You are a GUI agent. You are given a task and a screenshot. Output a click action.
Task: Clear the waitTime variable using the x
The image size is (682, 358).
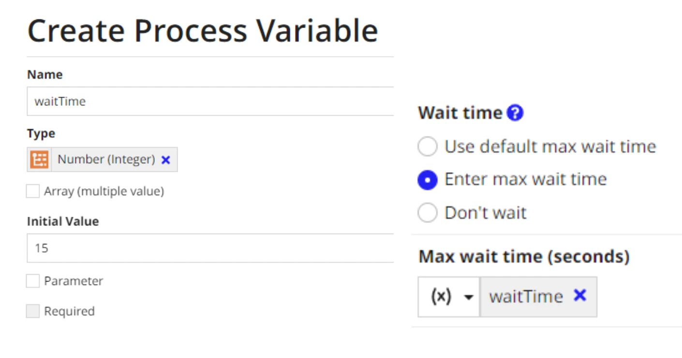579,296
